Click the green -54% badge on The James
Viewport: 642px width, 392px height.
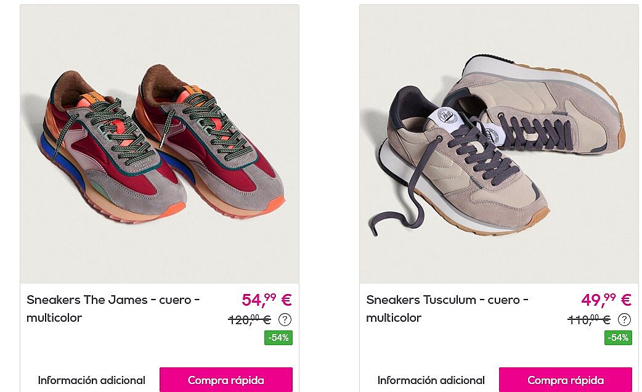(x=278, y=338)
